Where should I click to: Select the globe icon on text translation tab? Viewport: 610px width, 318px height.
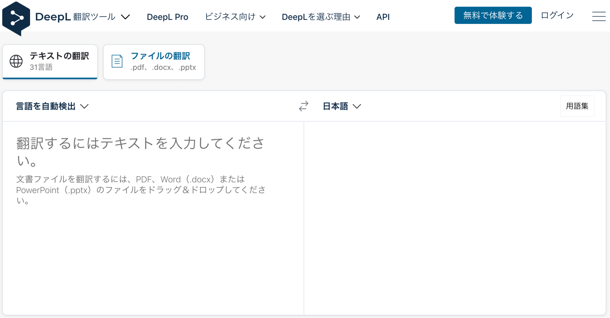click(x=16, y=61)
